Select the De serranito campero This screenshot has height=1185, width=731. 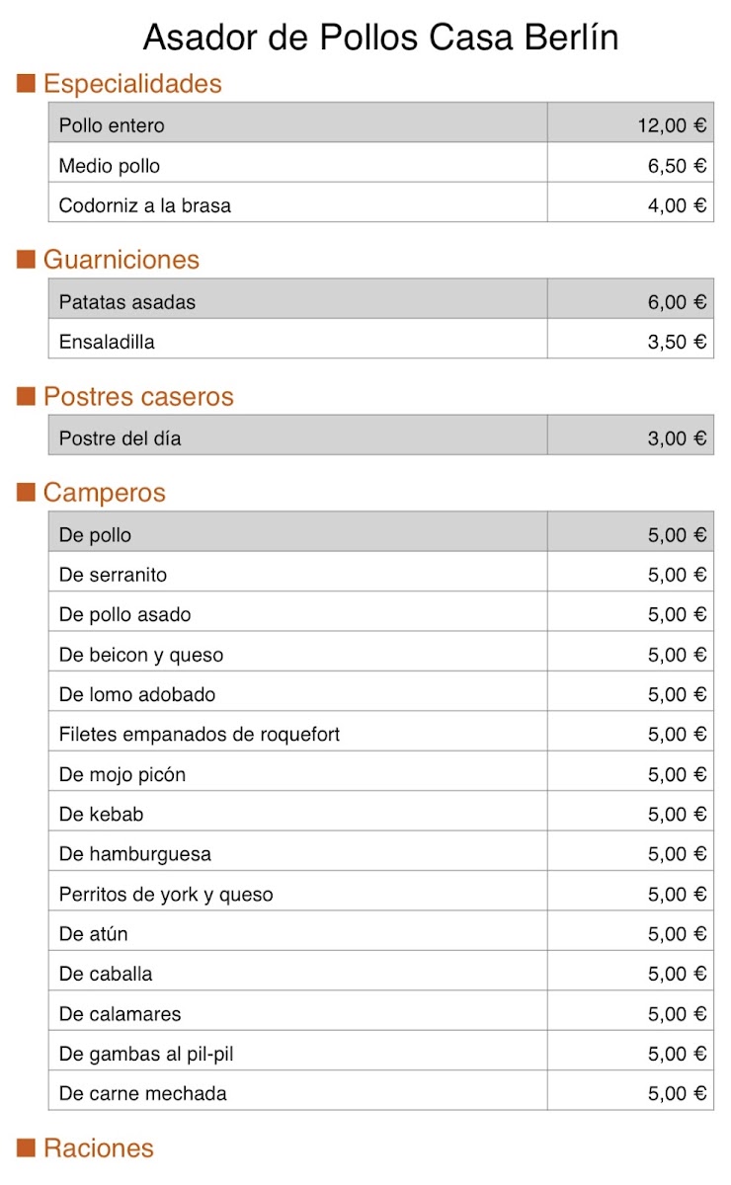(x=381, y=575)
